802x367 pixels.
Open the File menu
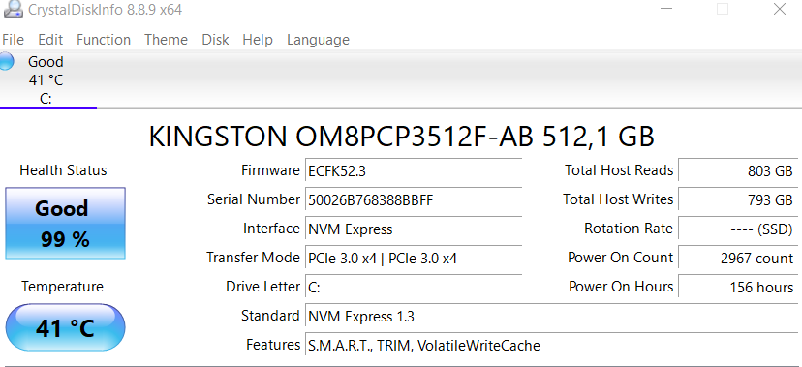click(x=13, y=40)
